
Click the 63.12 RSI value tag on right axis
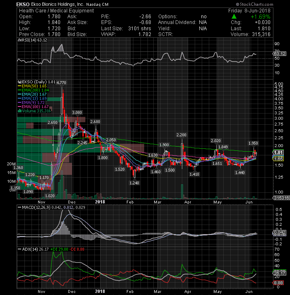coord(280,53)
